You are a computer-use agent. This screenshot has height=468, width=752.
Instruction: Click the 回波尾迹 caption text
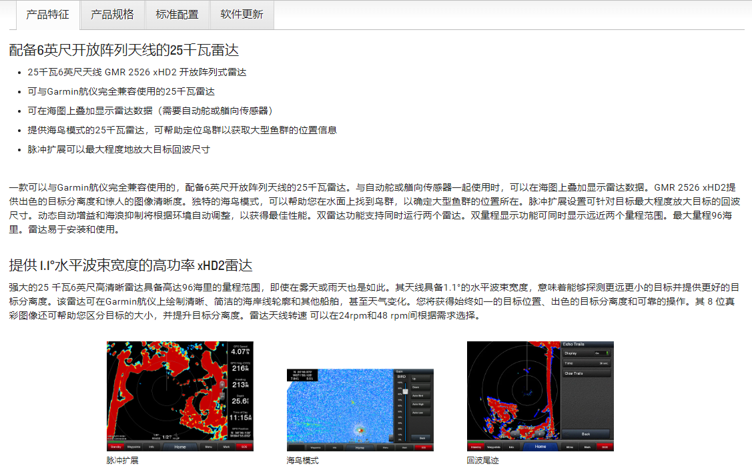pyautogui.click(x=483, y=461)
